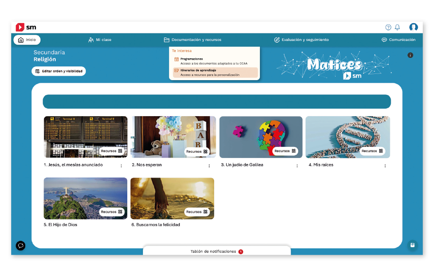Open the Mi clase menu
The height and width of the screenshot is (280, 437).
click(100, 40)
